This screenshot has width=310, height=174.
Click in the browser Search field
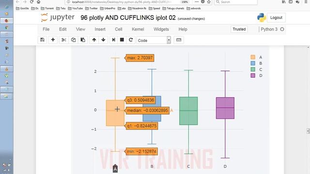(x=236, y=2)
